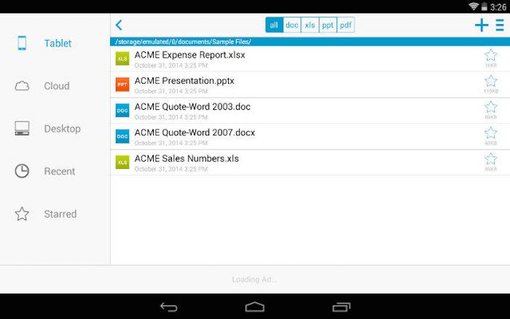The image size is (510, 319).
Task: Tap PPT icon of ACME Presentation
Action: click(x=122, y=84)
